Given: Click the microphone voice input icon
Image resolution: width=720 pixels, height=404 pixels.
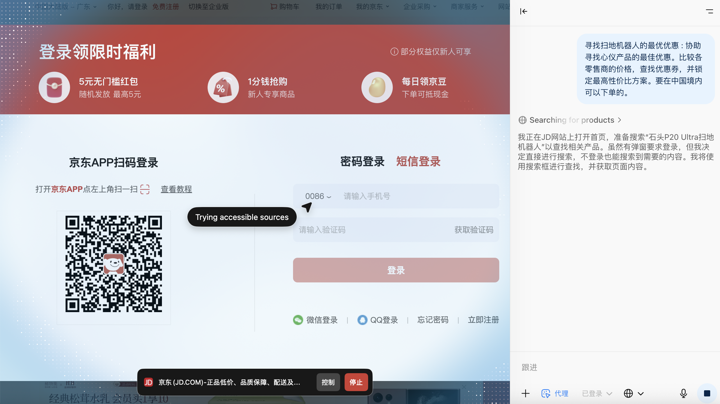Looking at the screenshot, I should tap(683, 393).
